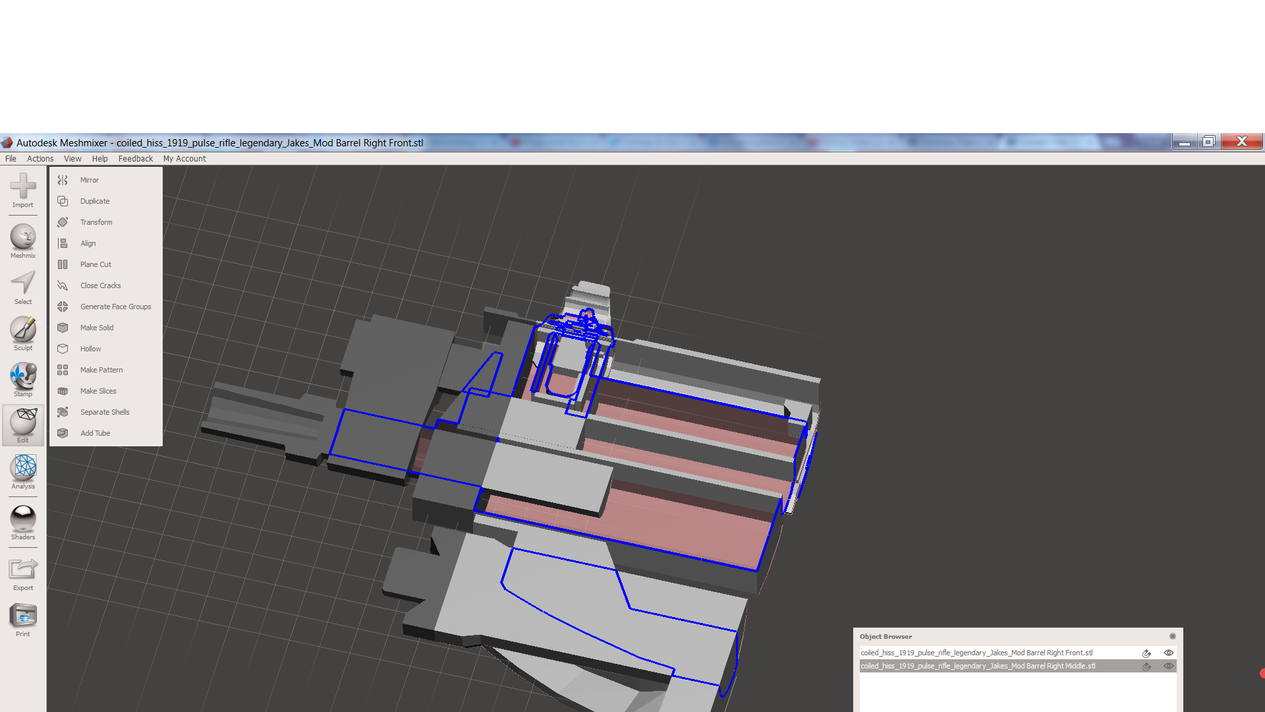Screen dimensions: 1265x712
Task: Click the Add Tube icon
Action: coord(63,433)
